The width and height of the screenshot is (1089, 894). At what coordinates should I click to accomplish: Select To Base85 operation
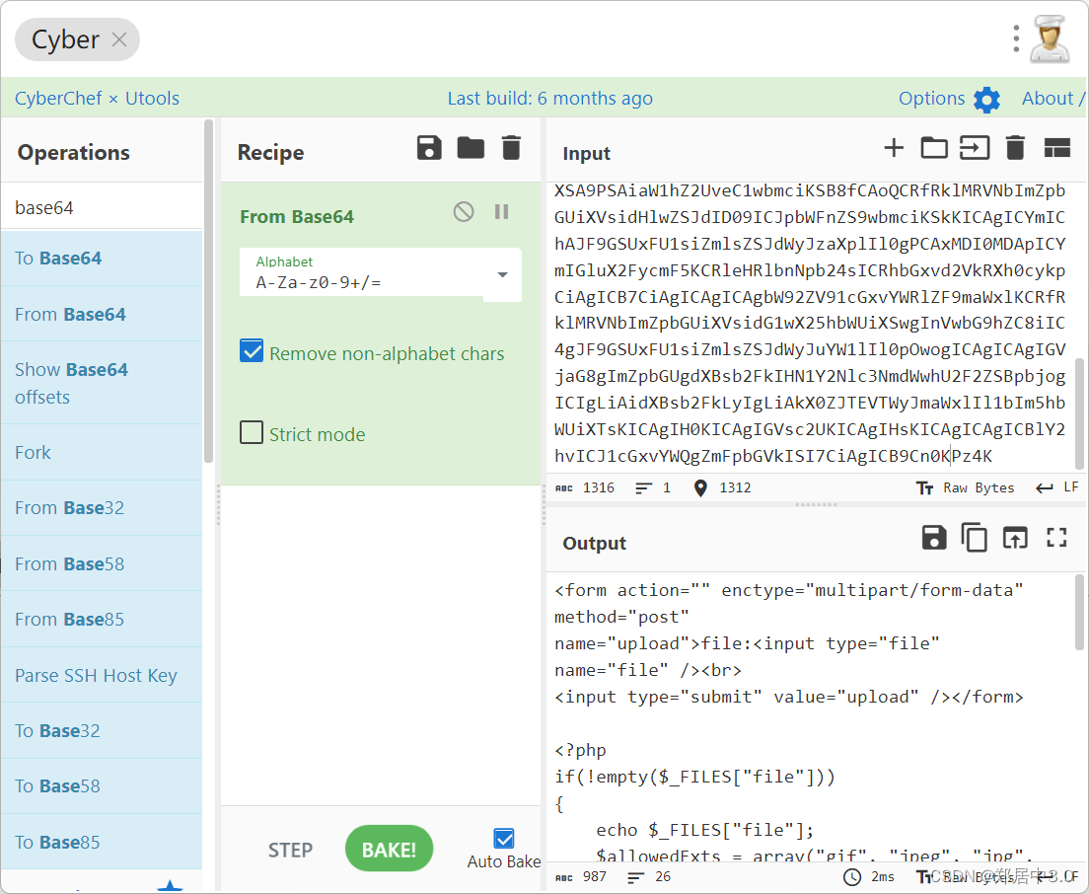[103, 842]
